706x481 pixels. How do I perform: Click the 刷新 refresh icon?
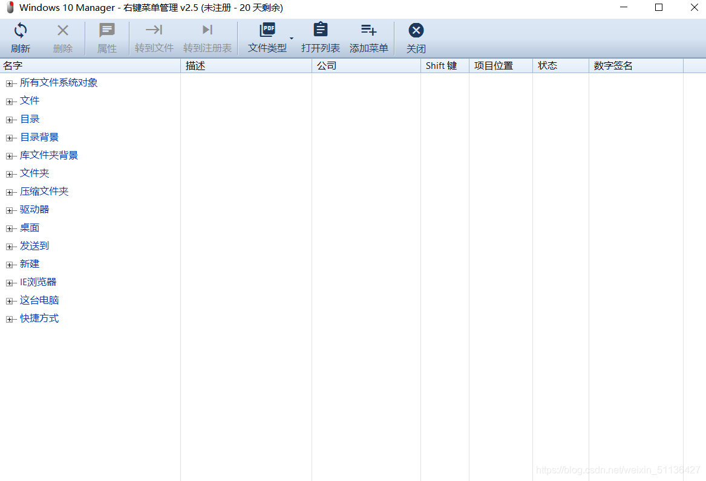pos(20,30)
